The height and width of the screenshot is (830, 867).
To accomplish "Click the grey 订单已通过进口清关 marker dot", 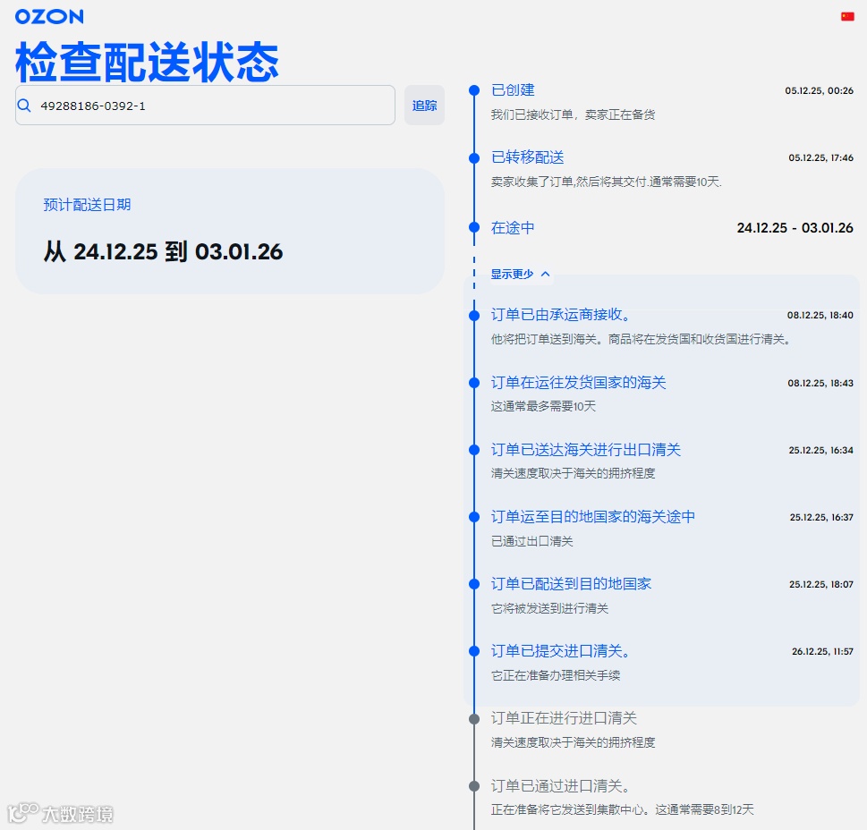I will [474, 786].
